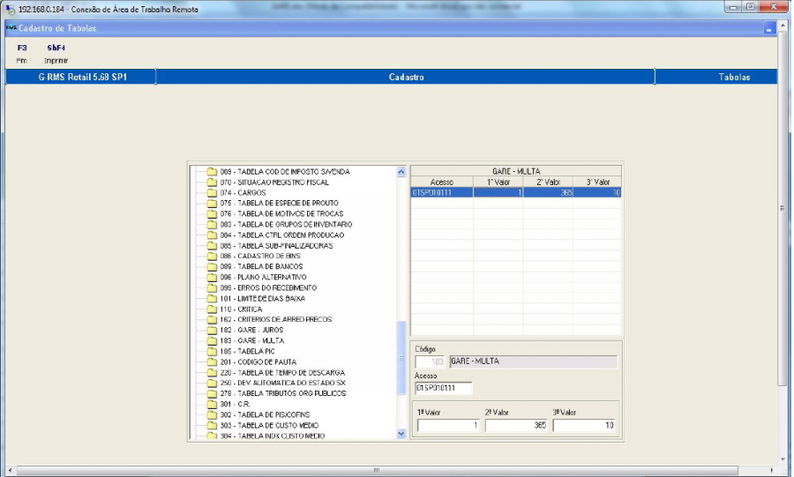This screenshot has height=477, width=794.
Task: Click folder icon of 303 - TABELA DE CUSTO MEDIO
Action: tap(212, 425)
